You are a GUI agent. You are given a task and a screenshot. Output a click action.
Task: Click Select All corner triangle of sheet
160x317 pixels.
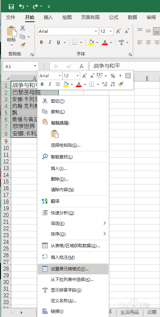(8, 78)
